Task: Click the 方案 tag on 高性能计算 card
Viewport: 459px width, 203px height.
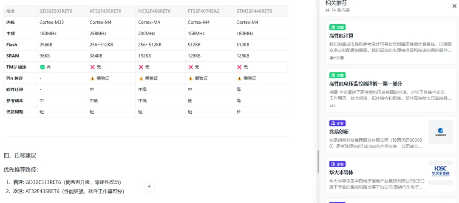Action: (x=337, y=27)
